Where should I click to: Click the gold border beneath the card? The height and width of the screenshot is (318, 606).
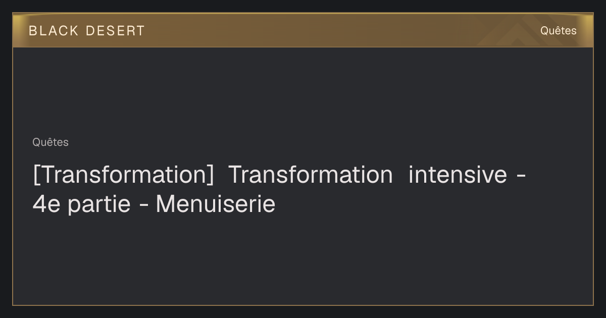pyautogui.click(x=303, y=305)
